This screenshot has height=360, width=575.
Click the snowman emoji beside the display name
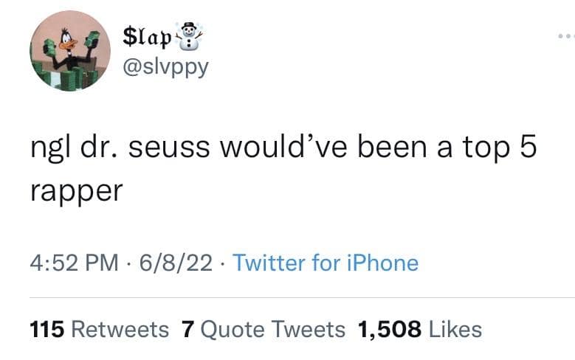coord(191,35)
